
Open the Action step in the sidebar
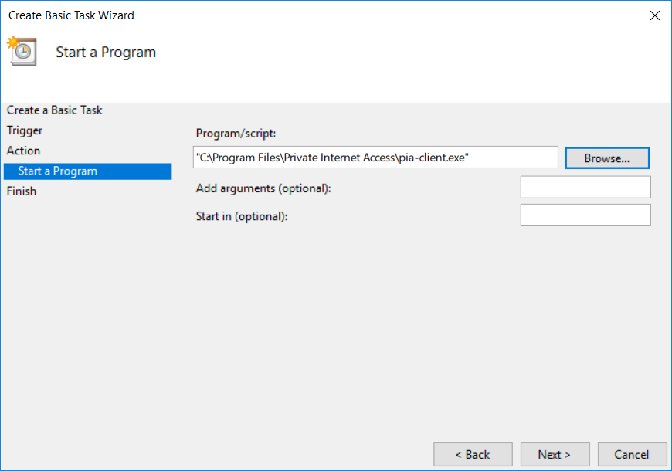(x=24, y=151)
